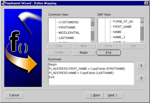Click the Clear button
This screenshot has width=150, height=103.
(108, 46)
